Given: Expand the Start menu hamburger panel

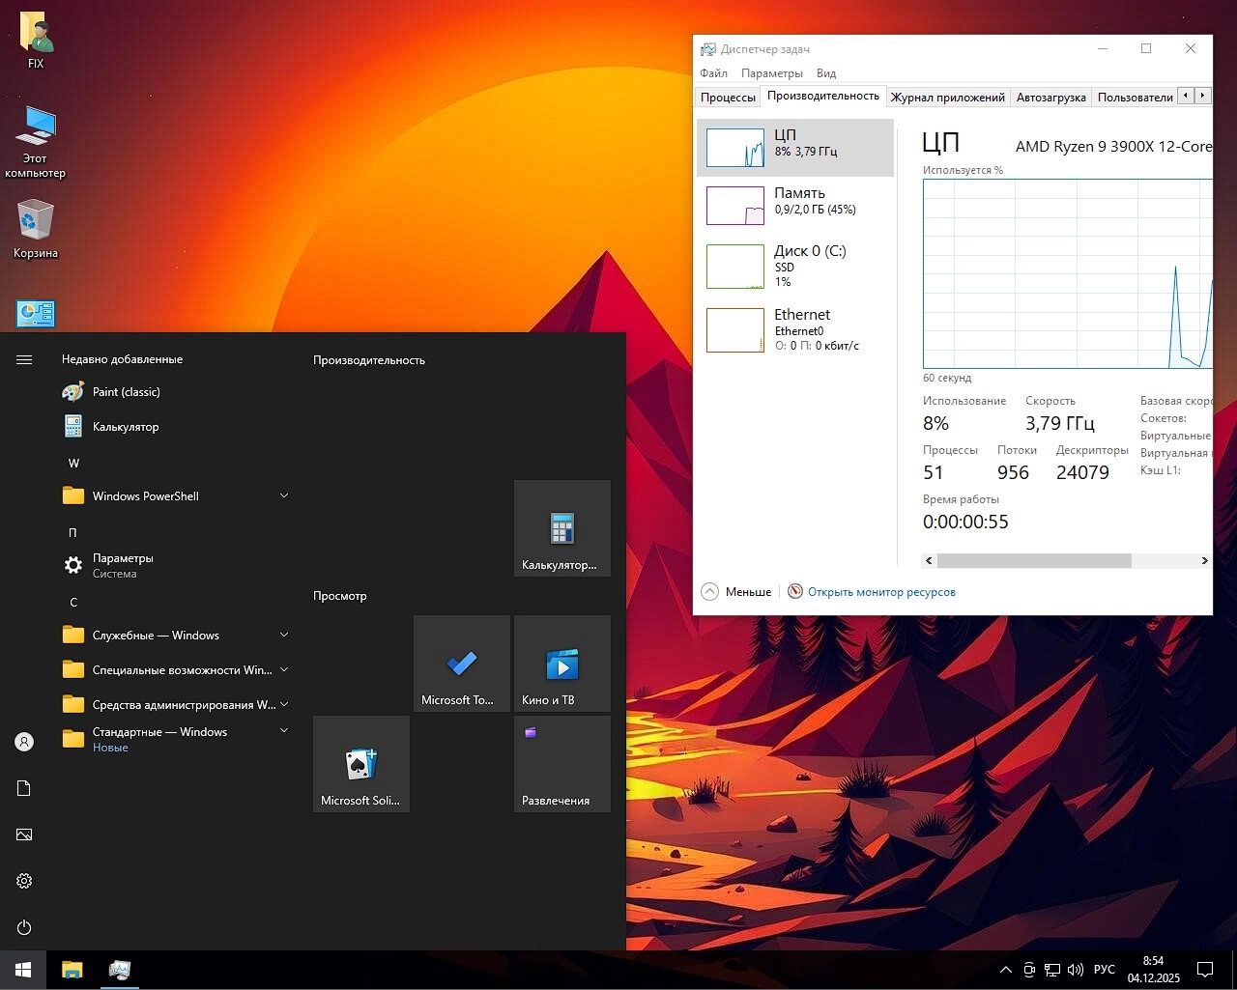Looking at the screenshot, I should point(23,358).
